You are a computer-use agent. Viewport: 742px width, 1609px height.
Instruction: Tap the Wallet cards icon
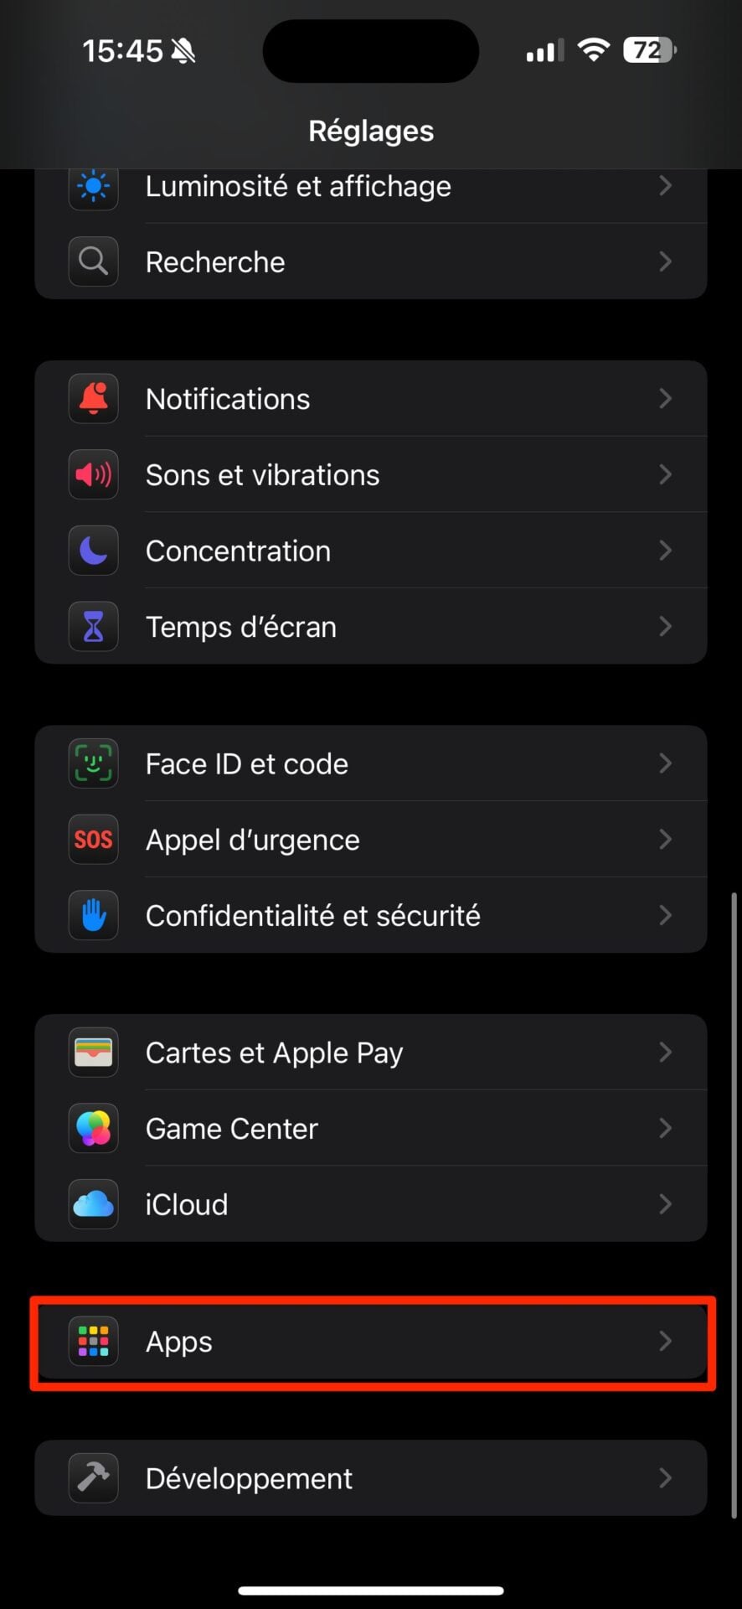(93, 1053)
